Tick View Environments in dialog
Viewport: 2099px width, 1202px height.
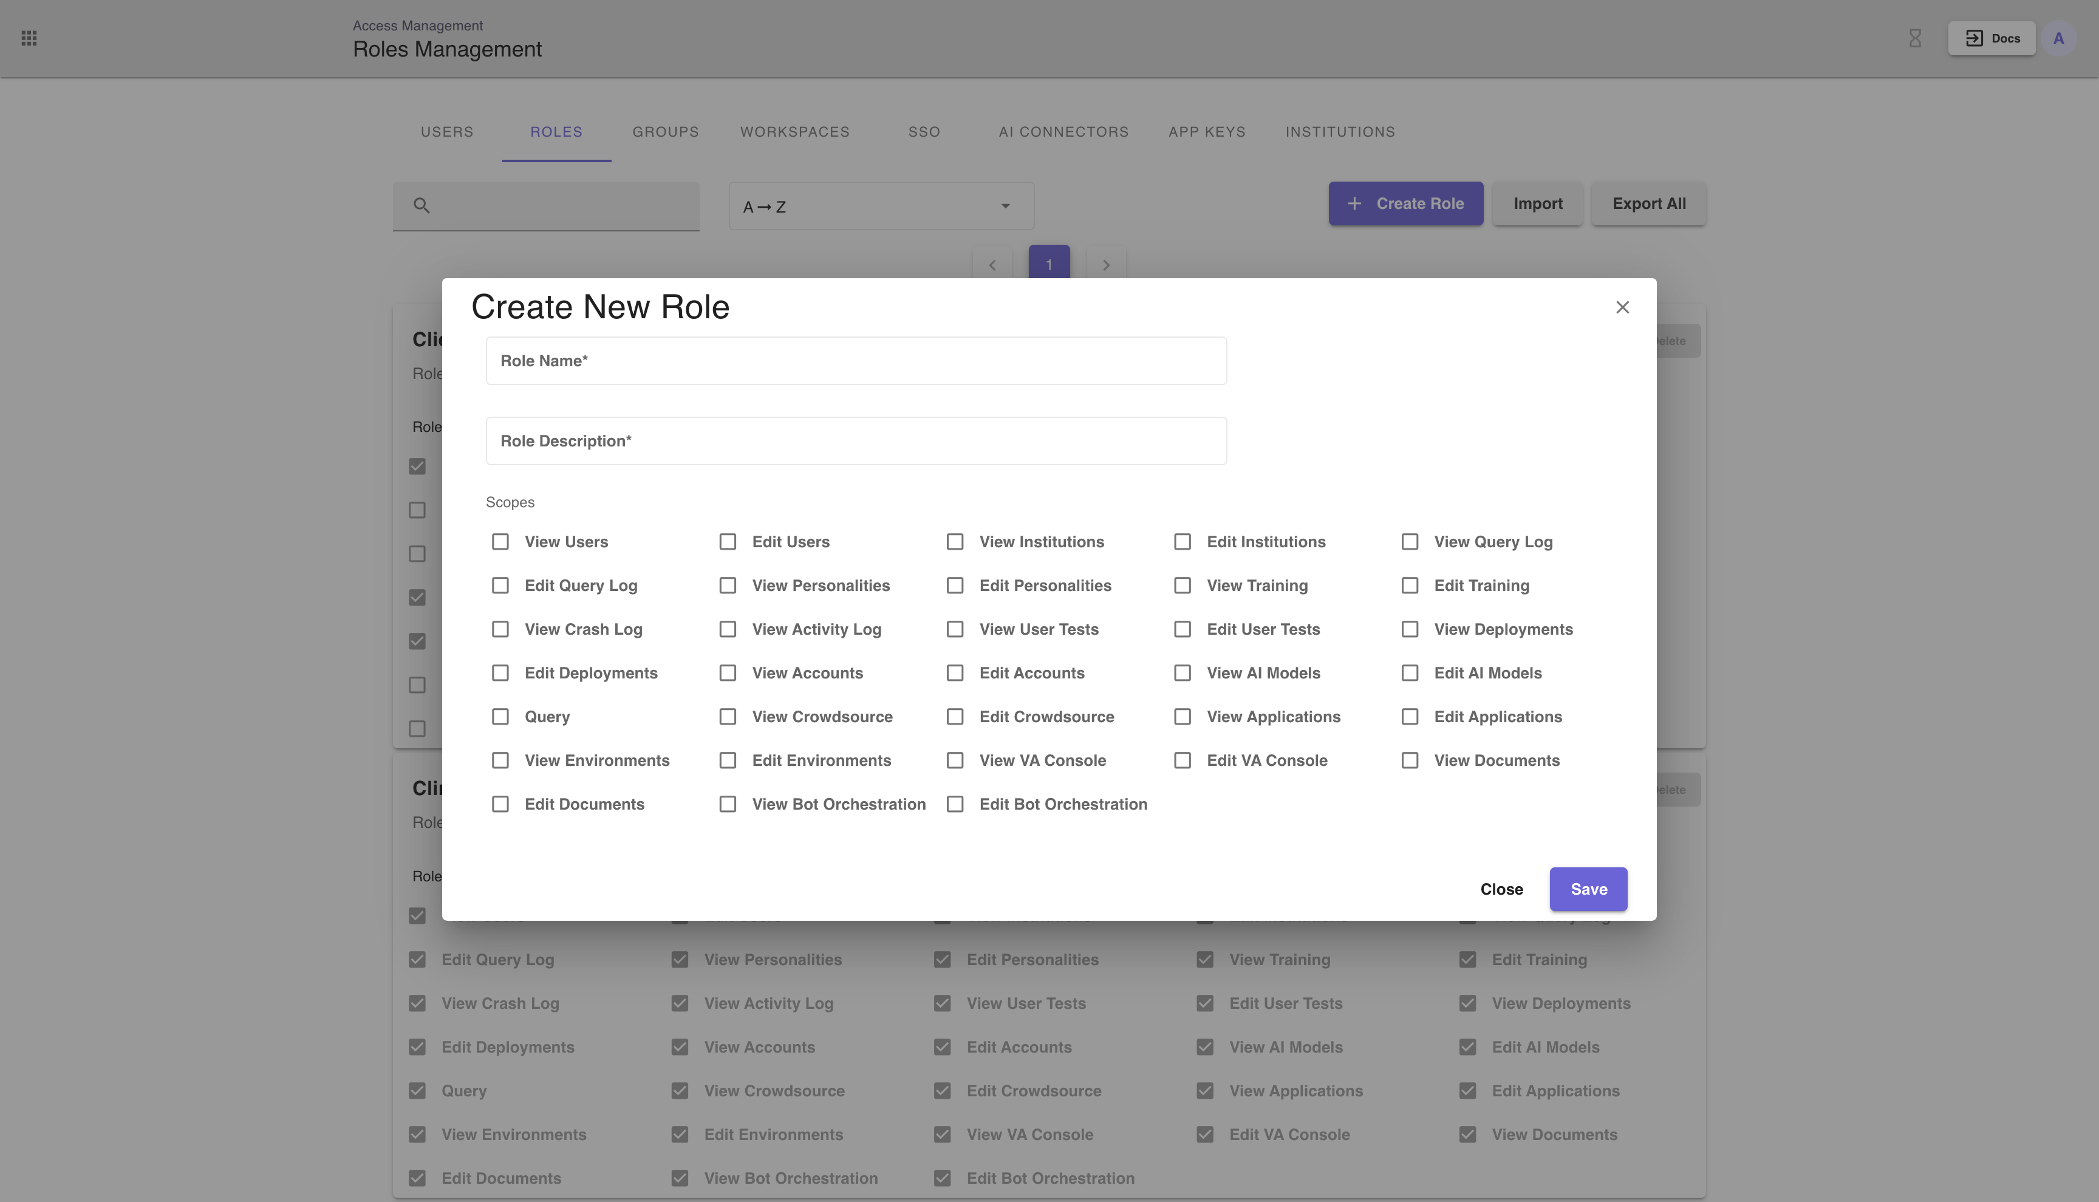click(x=500, y=760)
